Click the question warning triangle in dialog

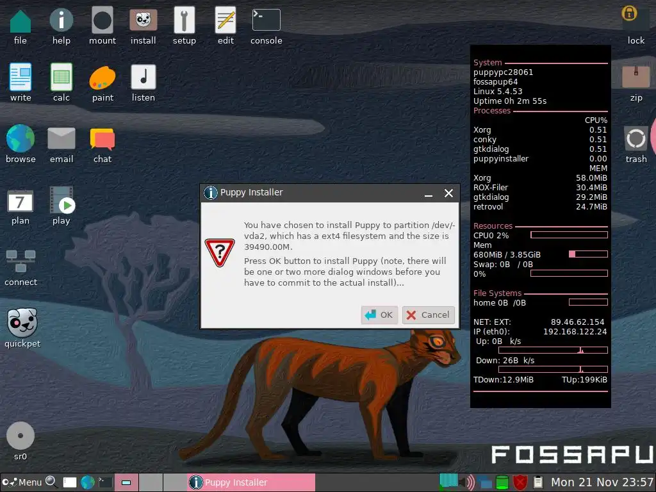pos(220,252)
